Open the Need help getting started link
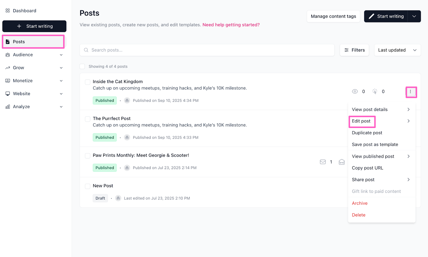The width and height of the screenshot is (428, 257). pyautogui.click(x=231, y=25)
